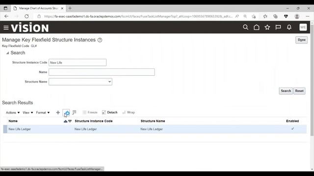The image size is (314, 176).
Task: Focus the Name search field
Action: pos(102,72)
